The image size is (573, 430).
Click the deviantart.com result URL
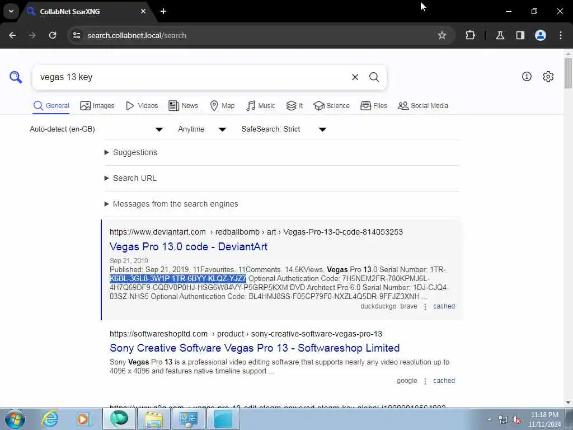tap(256, 232)
